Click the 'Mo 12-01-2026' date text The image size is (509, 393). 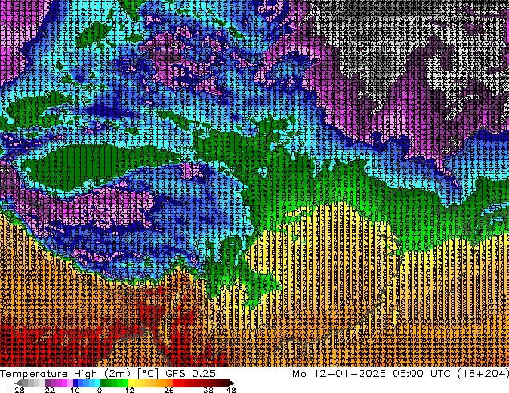tap(340, 374)
